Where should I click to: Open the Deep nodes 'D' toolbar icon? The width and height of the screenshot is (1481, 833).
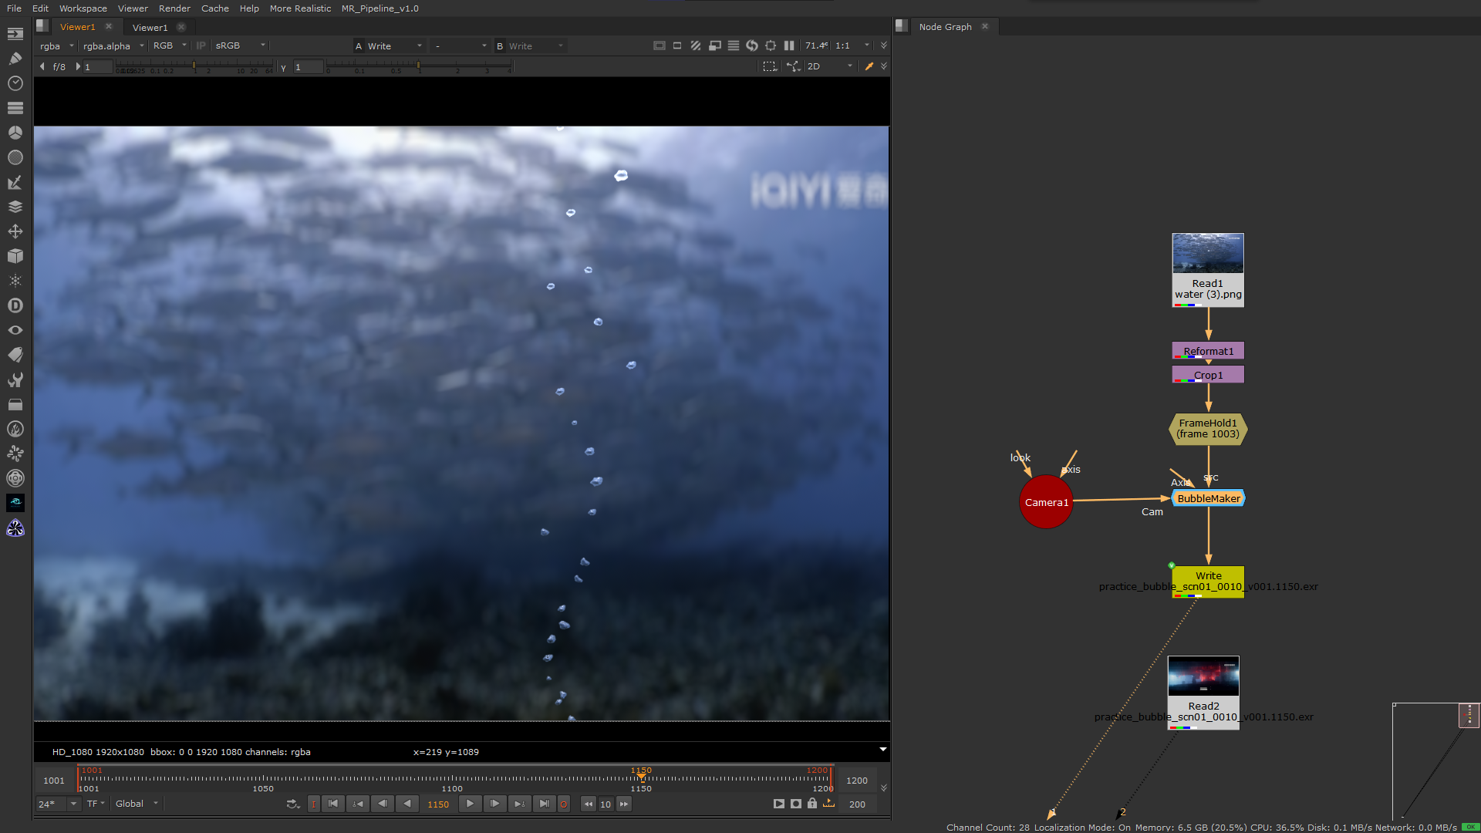(15, 305)
